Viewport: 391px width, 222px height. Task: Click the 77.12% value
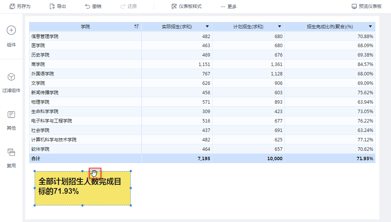pos(365,140)
